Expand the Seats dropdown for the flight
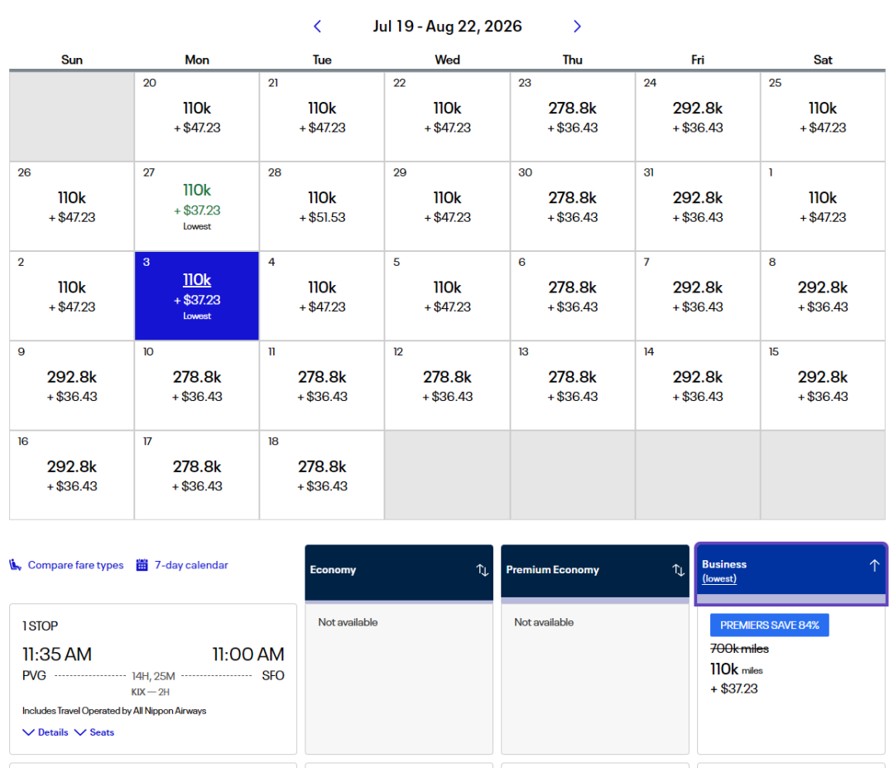The image size is (894, 768). click(x=80, y=732)
